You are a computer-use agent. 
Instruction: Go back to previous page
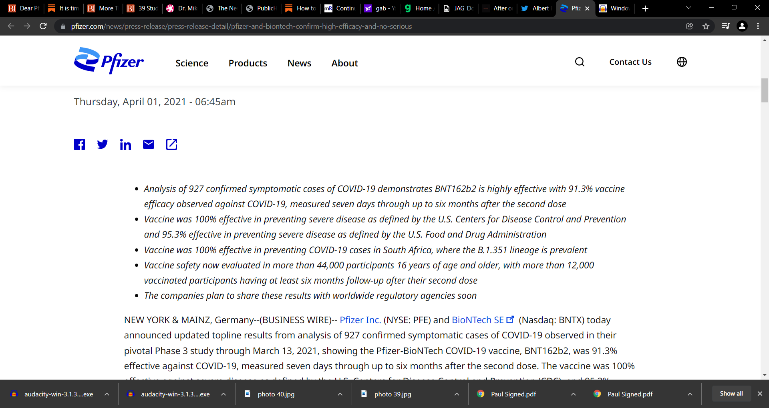click(x=11, y=26)
